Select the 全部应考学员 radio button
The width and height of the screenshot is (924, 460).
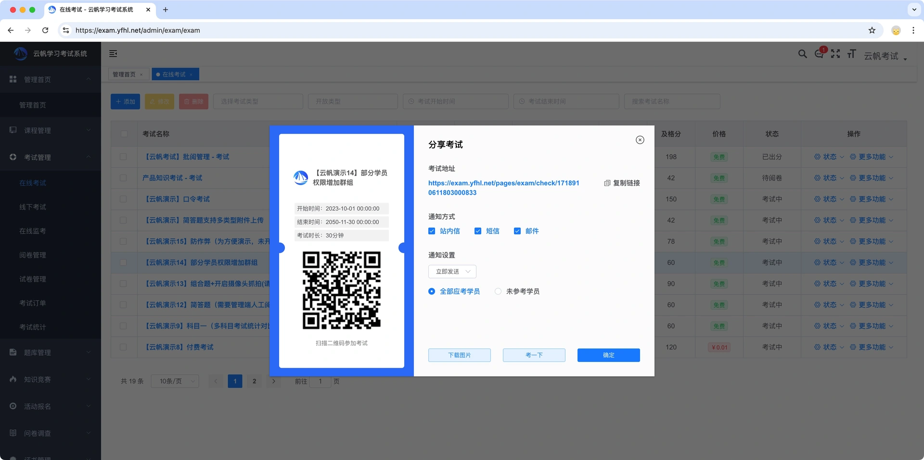pos(432,291)
